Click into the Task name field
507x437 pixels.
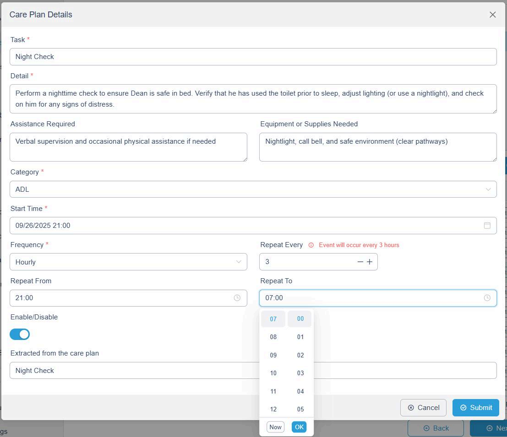point(253,57)
